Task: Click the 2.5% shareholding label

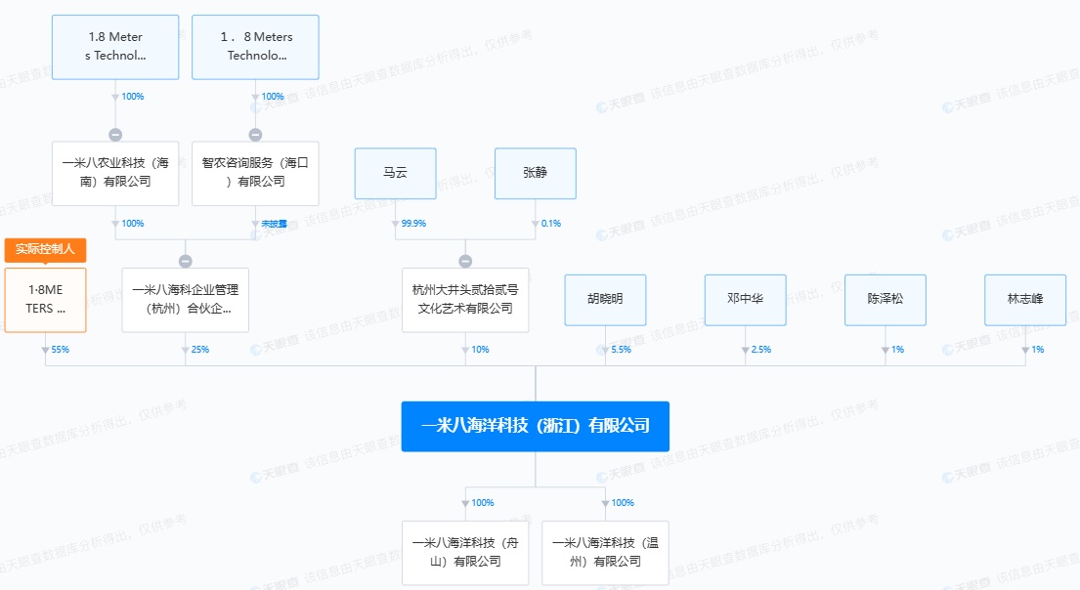Action: tap(761, 350)
